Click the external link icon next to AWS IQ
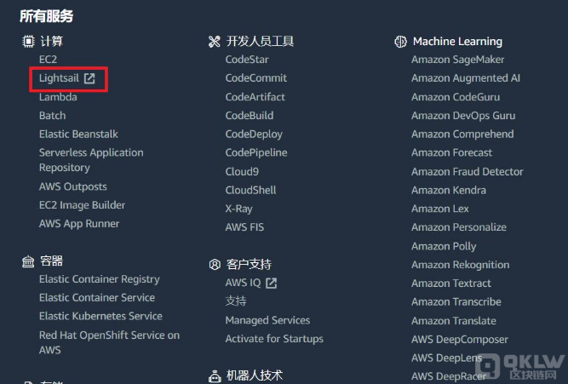The height and width of the screenshot is (384, 568). [272, 283]
